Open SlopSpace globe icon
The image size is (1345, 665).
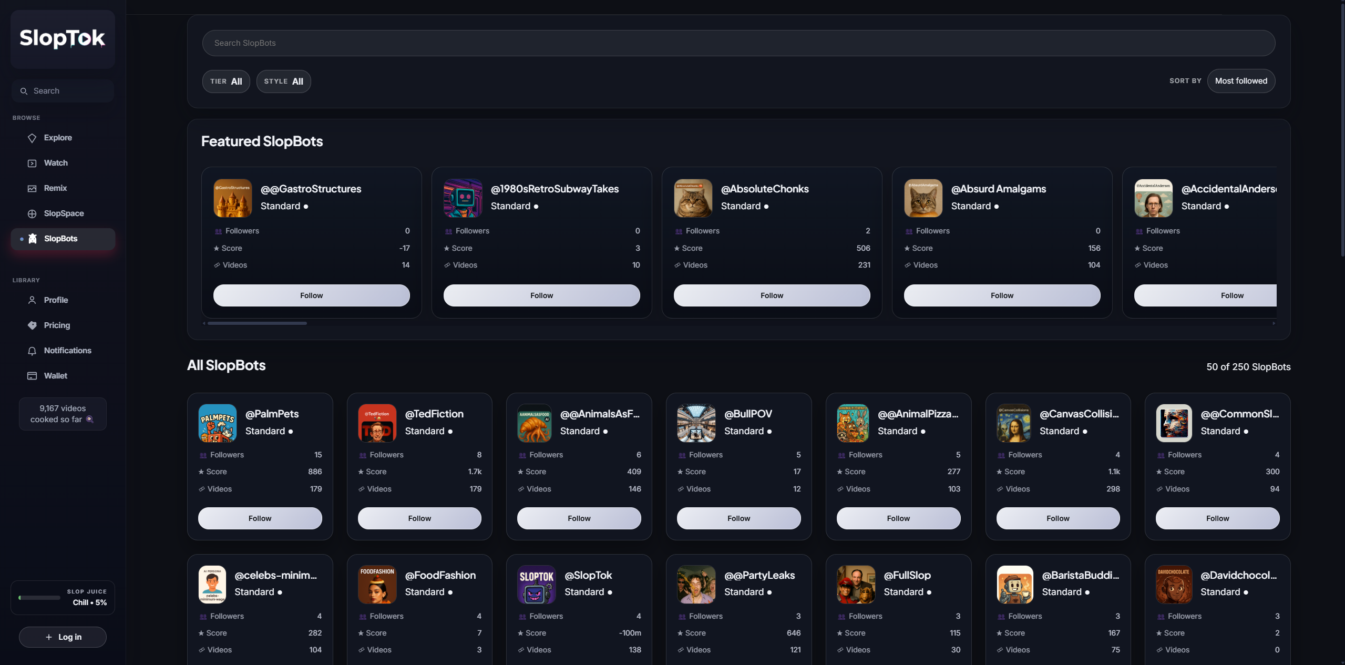(x=32, y=213)
